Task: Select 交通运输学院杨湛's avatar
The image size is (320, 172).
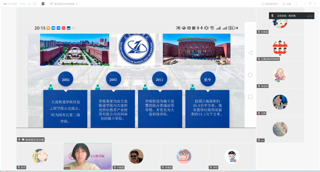Action: click(x=280, y=48)
